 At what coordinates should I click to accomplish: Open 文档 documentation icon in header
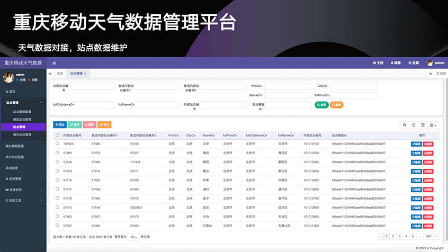pyautogui.click(x=378, y=63)
